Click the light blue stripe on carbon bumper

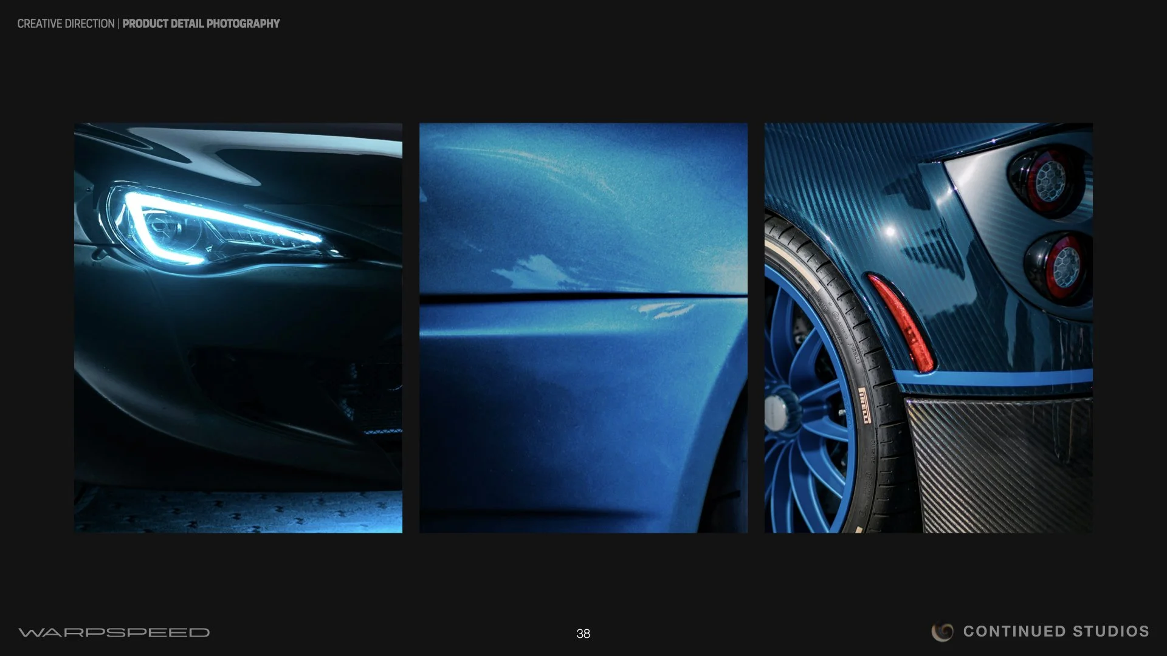point(997,378)
